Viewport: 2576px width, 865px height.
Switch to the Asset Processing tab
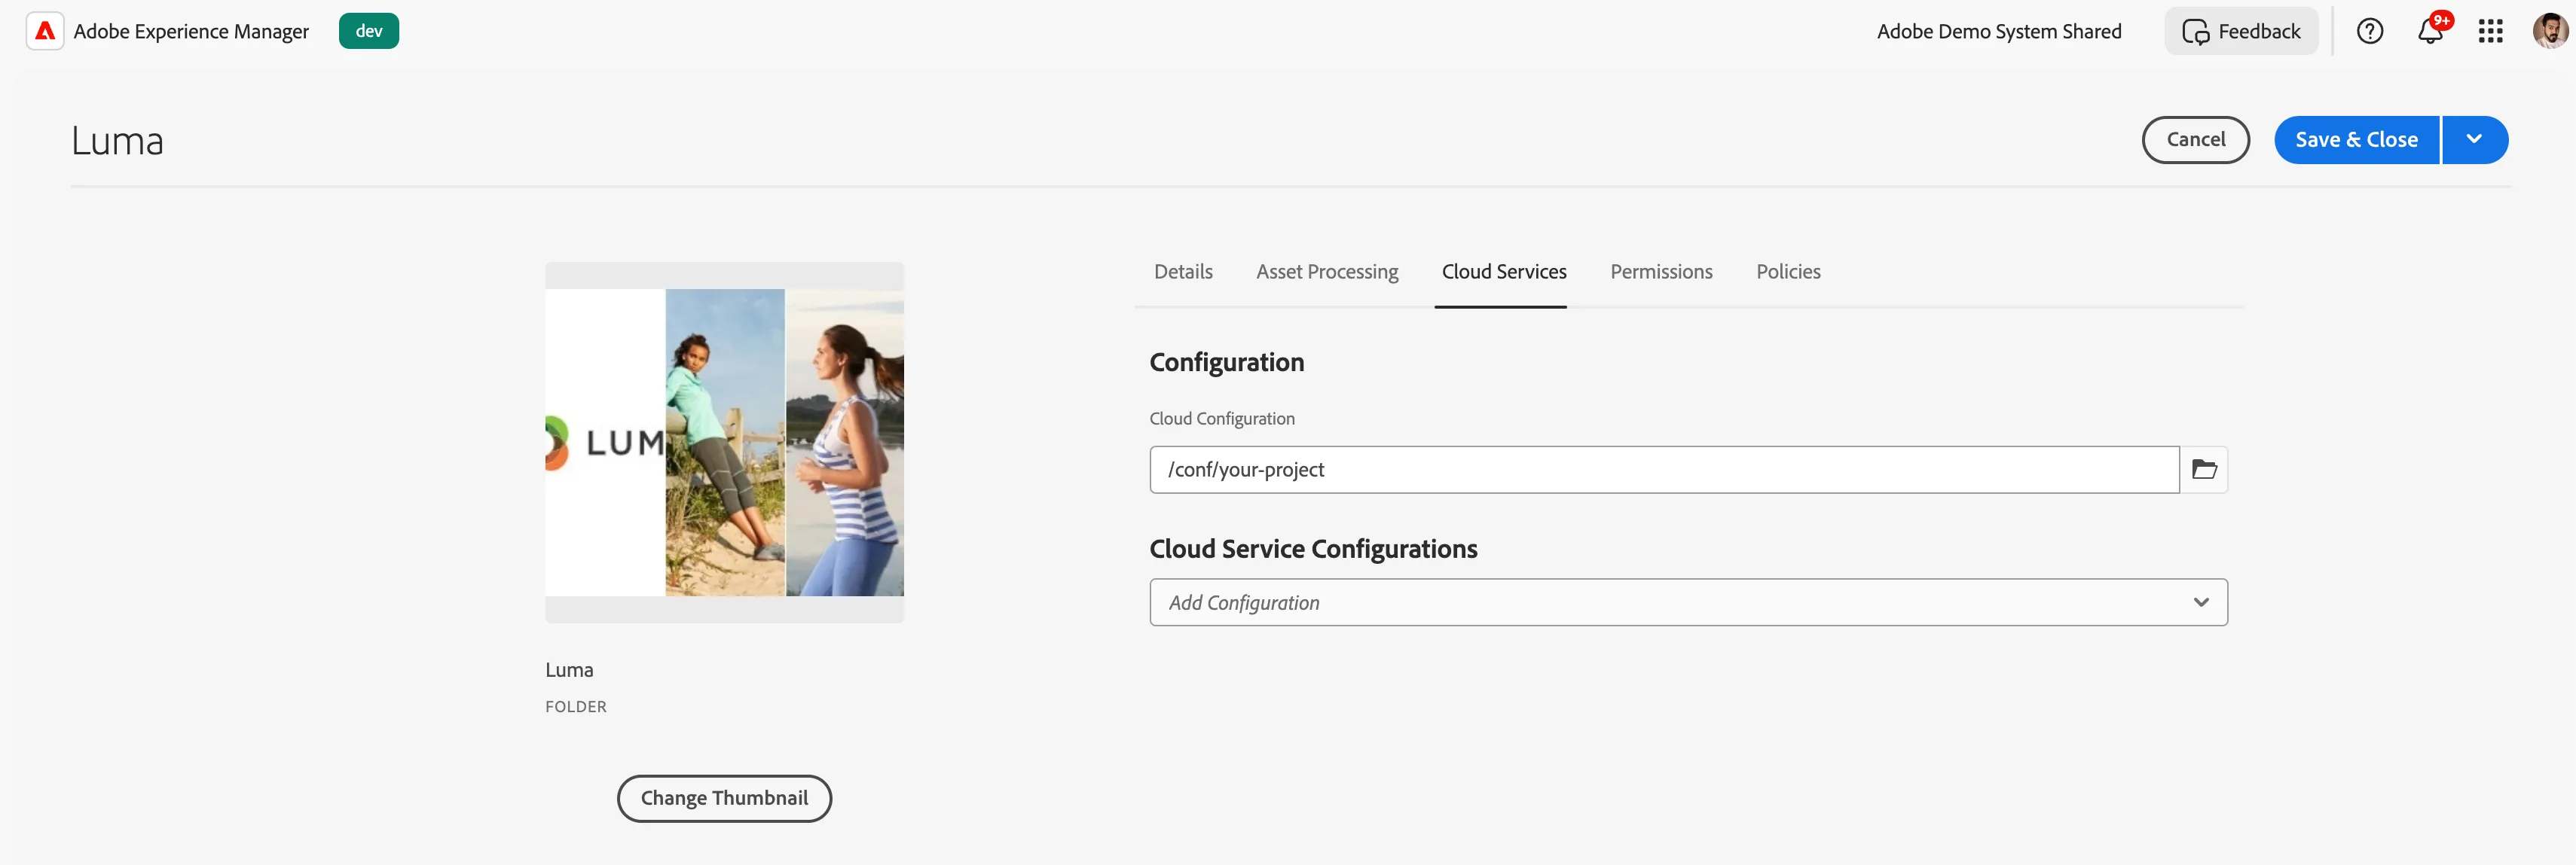[x=1327, y=272]
